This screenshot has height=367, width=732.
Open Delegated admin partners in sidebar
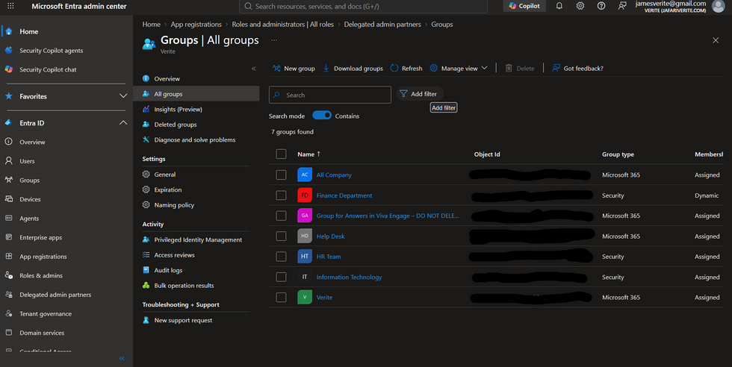(x=55, y=295)
